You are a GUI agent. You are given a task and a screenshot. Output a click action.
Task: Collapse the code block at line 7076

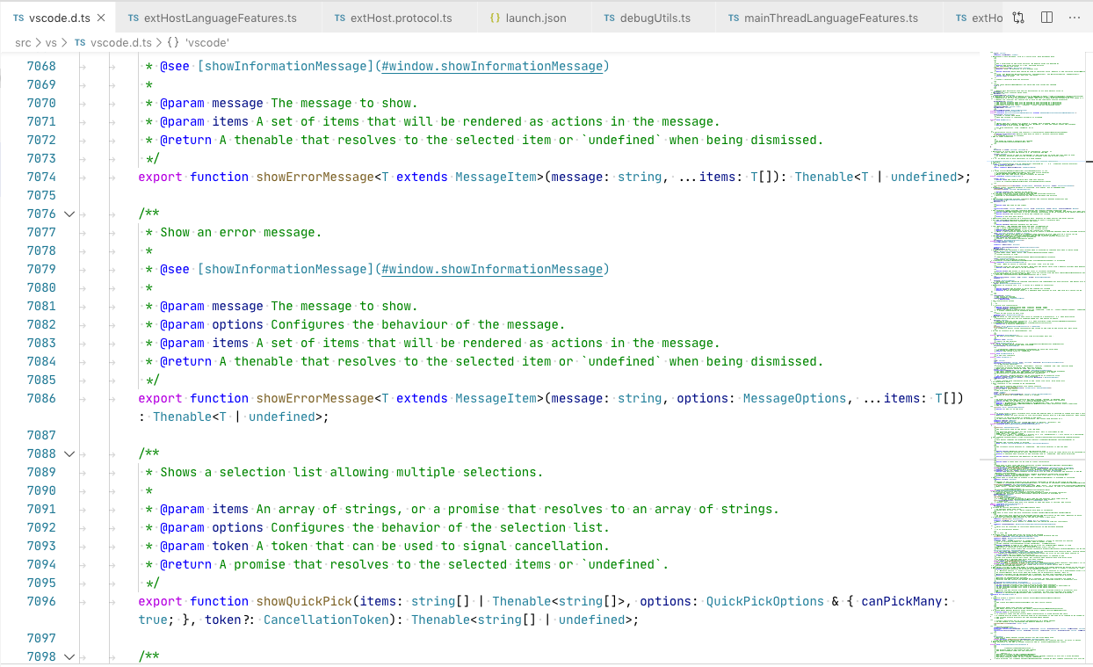pos(69,214)
